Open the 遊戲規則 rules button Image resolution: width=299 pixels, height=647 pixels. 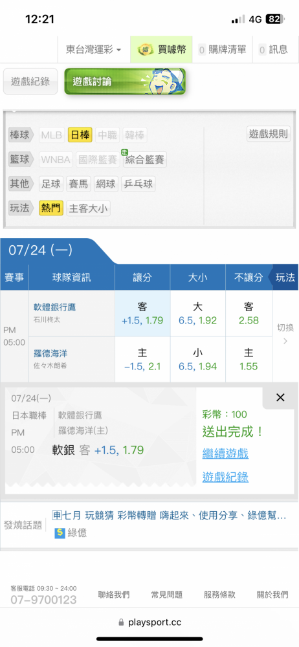(x=269, y=134)
